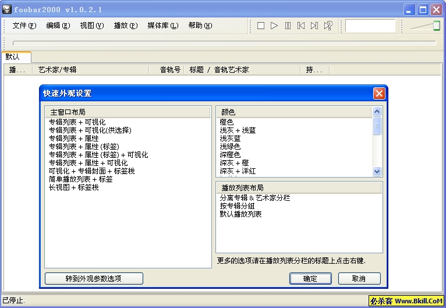Select layout 专辑列表 + 可视化(供选择)
The image size is (446, 308).
click(x=90, y=130)
